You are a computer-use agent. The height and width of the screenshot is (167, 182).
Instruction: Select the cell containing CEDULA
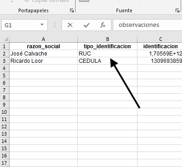coord(107,61)
